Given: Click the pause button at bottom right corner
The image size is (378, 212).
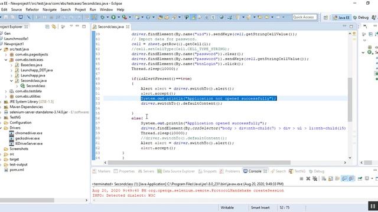Looking at the screenshot, I should (373, 206).
